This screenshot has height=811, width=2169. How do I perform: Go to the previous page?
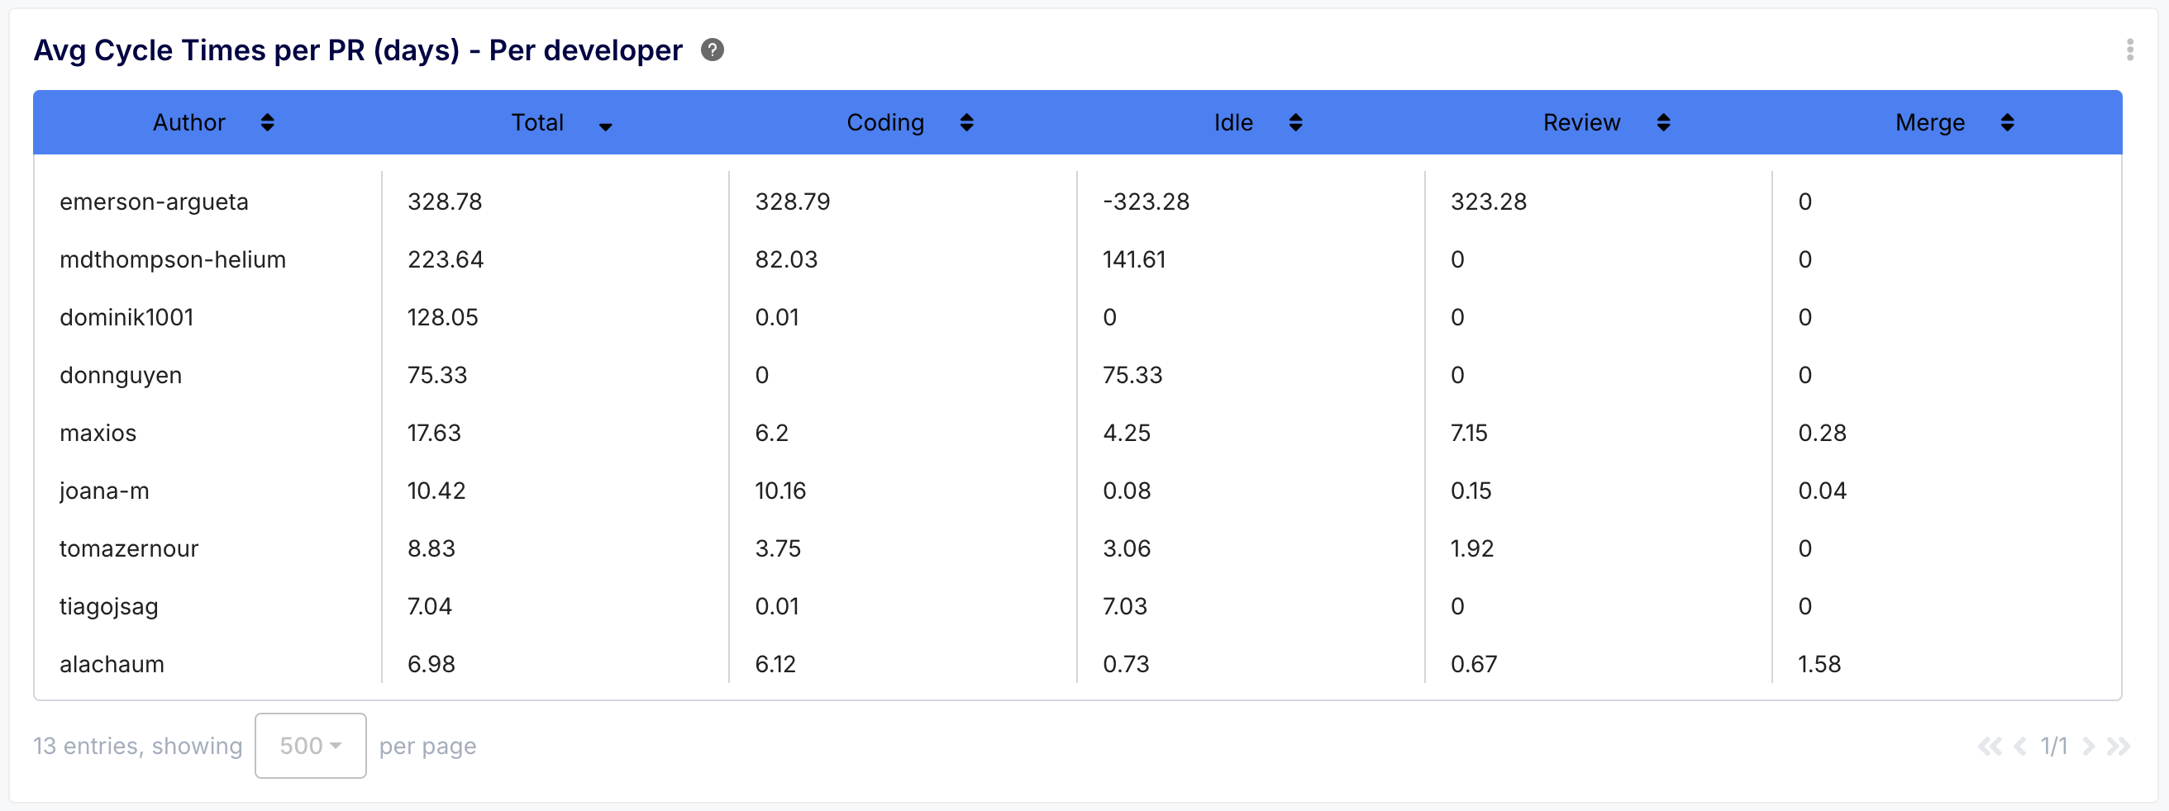2019,747
